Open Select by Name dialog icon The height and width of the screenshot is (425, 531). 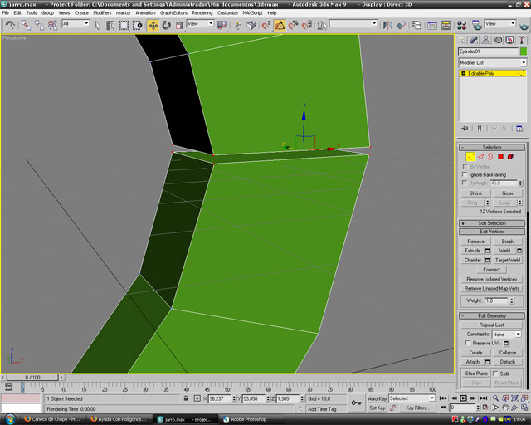click(110, 26)
